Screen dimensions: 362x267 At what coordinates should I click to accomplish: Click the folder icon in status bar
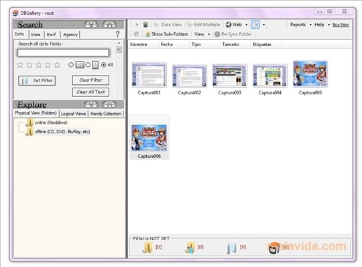click(x=147, y=248)
